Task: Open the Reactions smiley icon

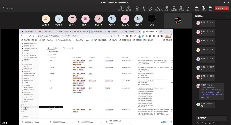Action: pyautogui.click(x=158, y=8)
